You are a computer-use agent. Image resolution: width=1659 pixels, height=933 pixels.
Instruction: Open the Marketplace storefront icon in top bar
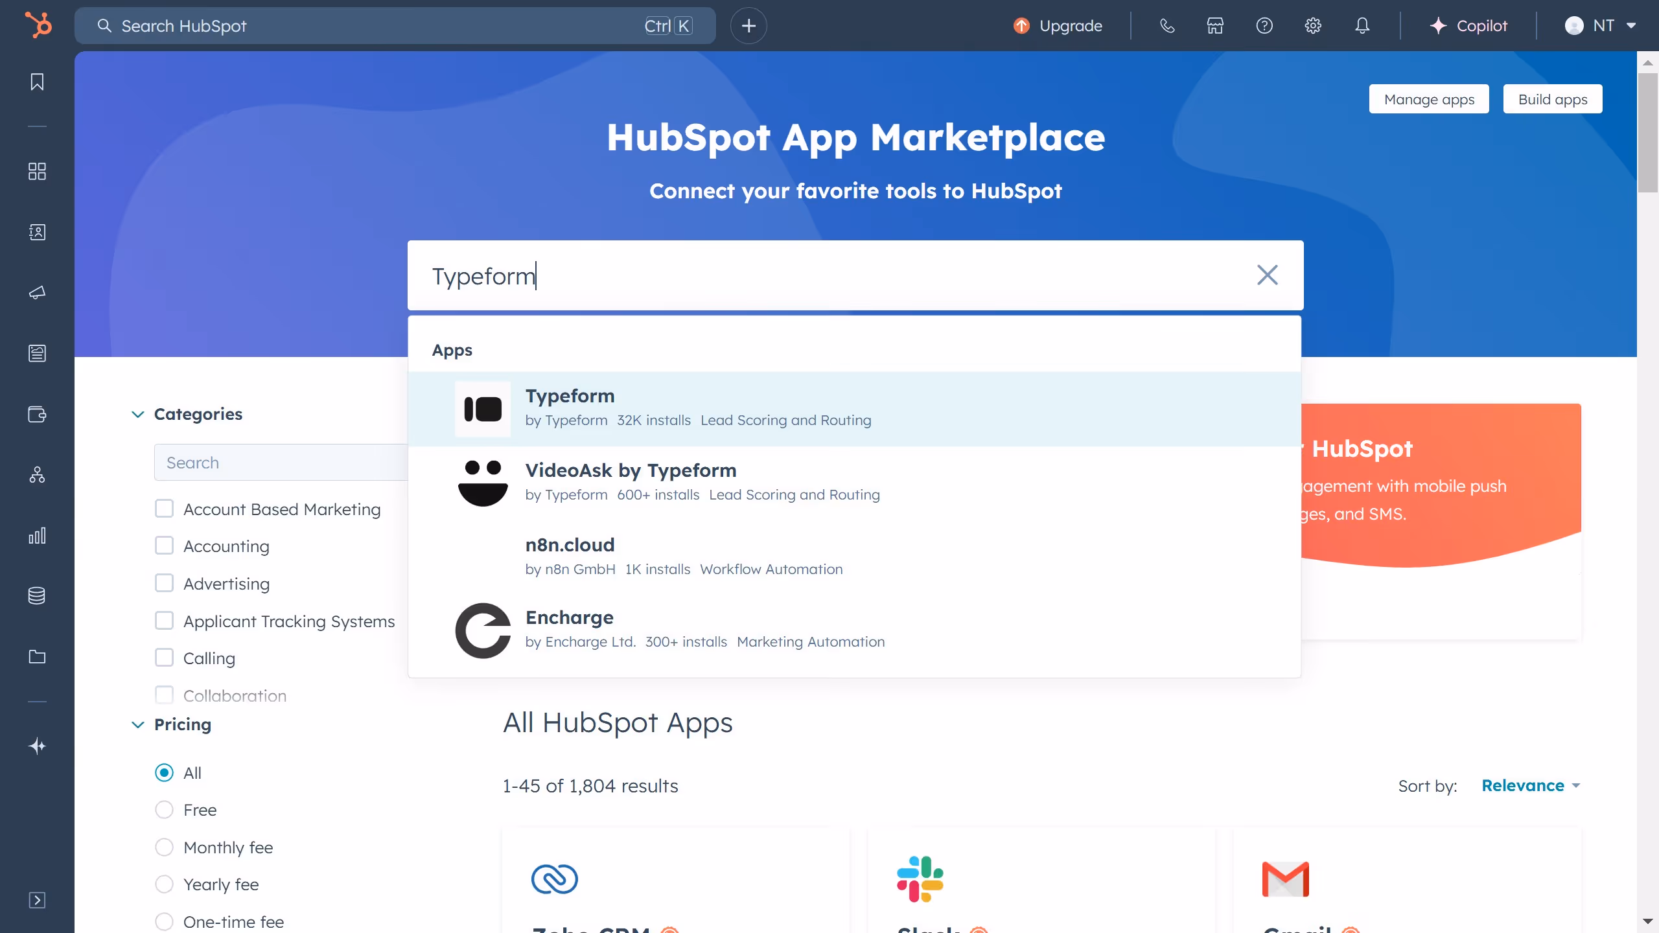point(1214,26)
